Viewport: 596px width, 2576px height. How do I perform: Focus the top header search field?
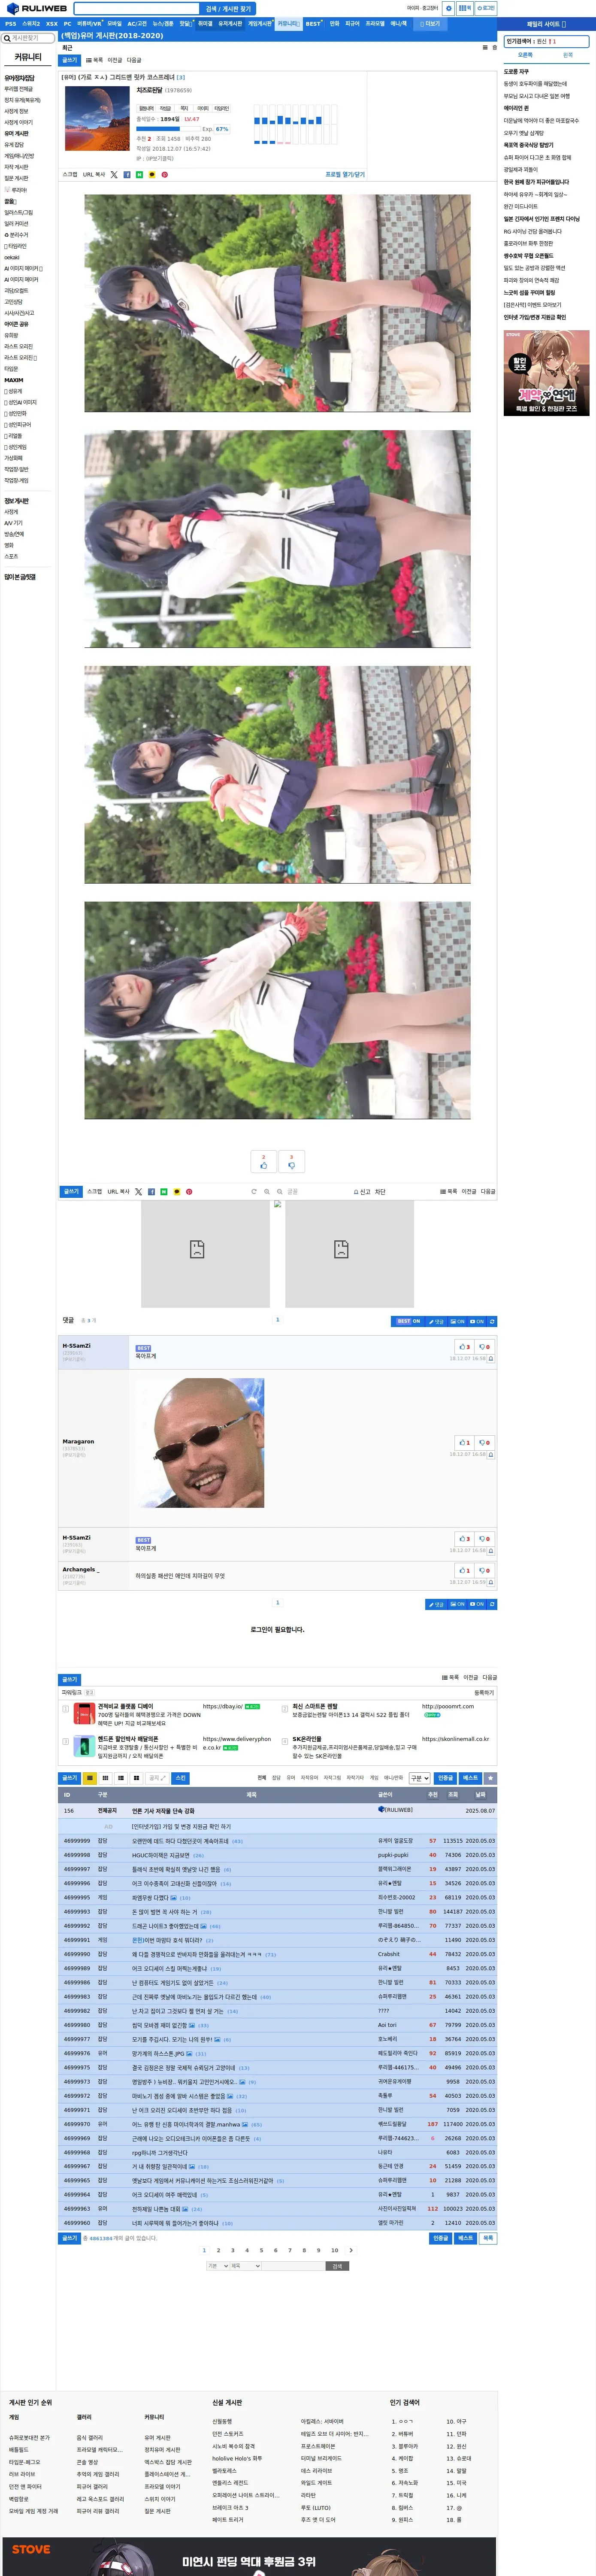(x=136, y=8)
